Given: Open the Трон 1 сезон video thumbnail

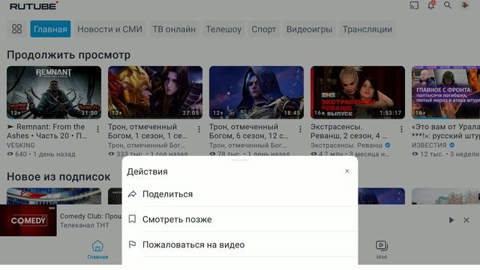Looking at the screenshot, I should point(155,92).
